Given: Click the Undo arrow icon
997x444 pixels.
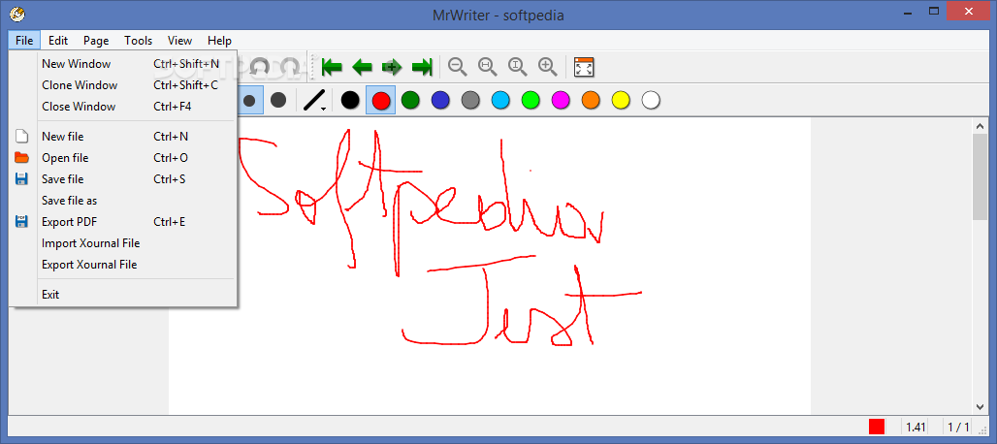Looking at the screenshot, I should pyautogui.click(x=259, y=66).
